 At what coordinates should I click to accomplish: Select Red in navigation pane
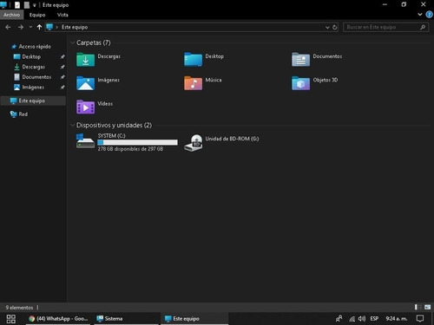click(x=23, y=114)
